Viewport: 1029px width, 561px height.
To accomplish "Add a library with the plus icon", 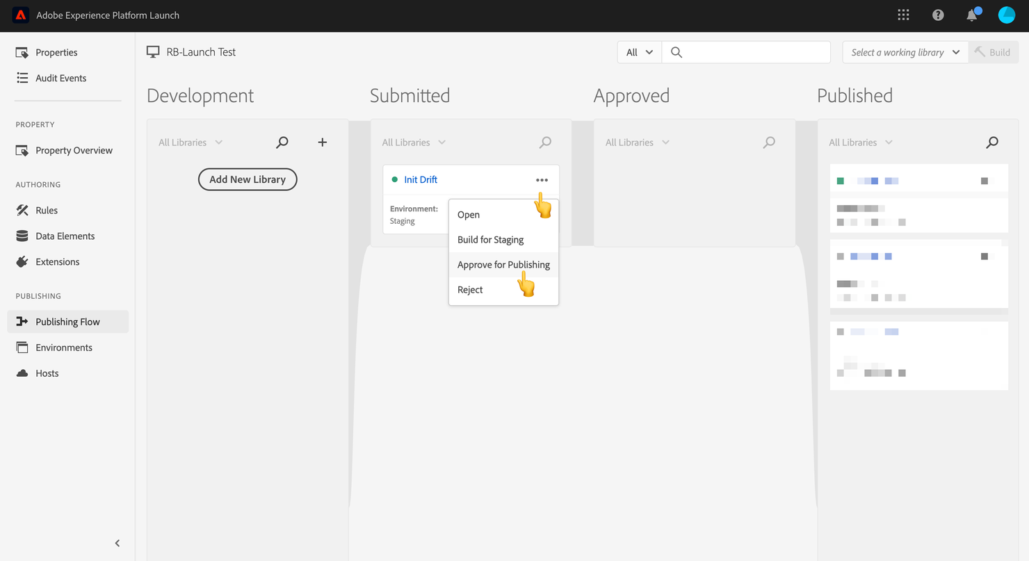I will pyautogui.click(x=322, y=143).
